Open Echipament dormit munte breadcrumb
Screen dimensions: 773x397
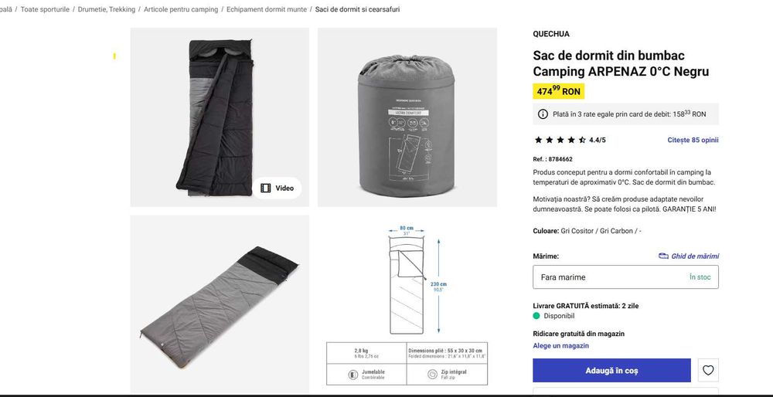pos(266,9)
